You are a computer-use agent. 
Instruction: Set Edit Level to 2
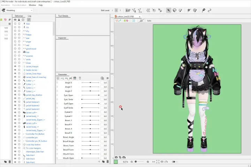pos(116,10)
